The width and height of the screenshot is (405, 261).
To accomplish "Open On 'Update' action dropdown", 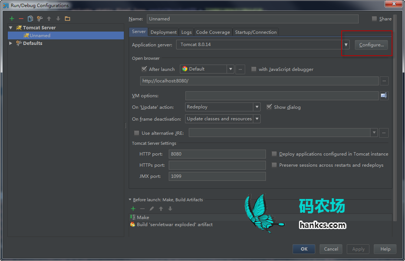I will pos(257,107).
